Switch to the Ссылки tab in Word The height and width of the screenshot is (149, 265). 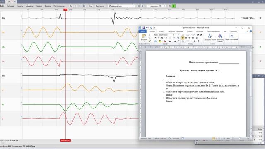tap(190, 31)
